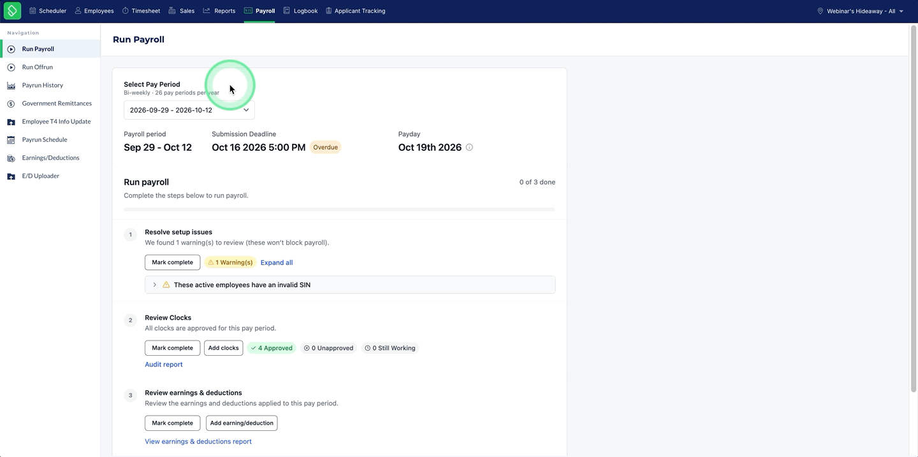Screen dimensions: 918x457
Task: Open Employee T4 Info Update page
Action: pos(50,122)
